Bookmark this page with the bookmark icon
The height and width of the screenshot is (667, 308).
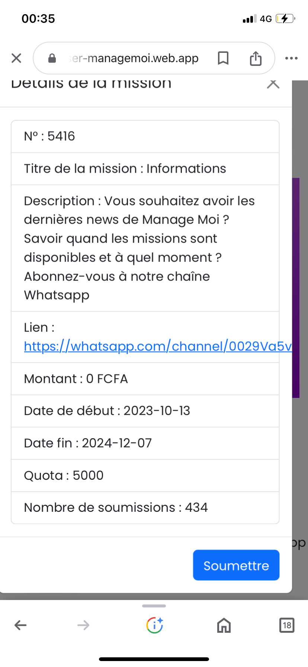pyautogui.click(x=223, y=58)
